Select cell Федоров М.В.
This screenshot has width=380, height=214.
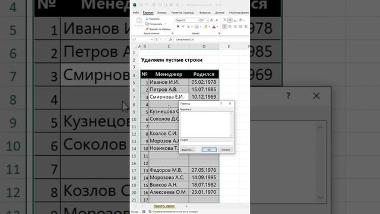click(x=169, y=171)
